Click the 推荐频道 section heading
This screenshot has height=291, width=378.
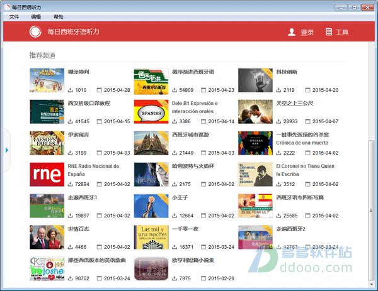(42, 55)
